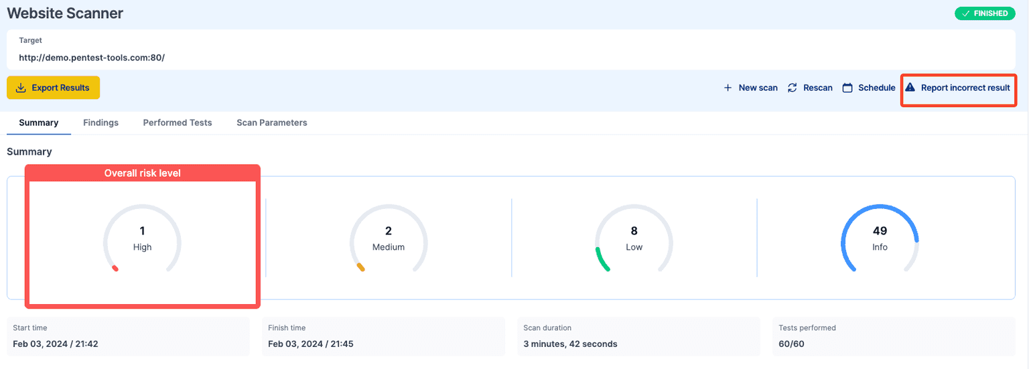The height and width of the screenshot is (369, 1029).
Task: Click the Medium gauge showing 2
Action: point(389,239)
